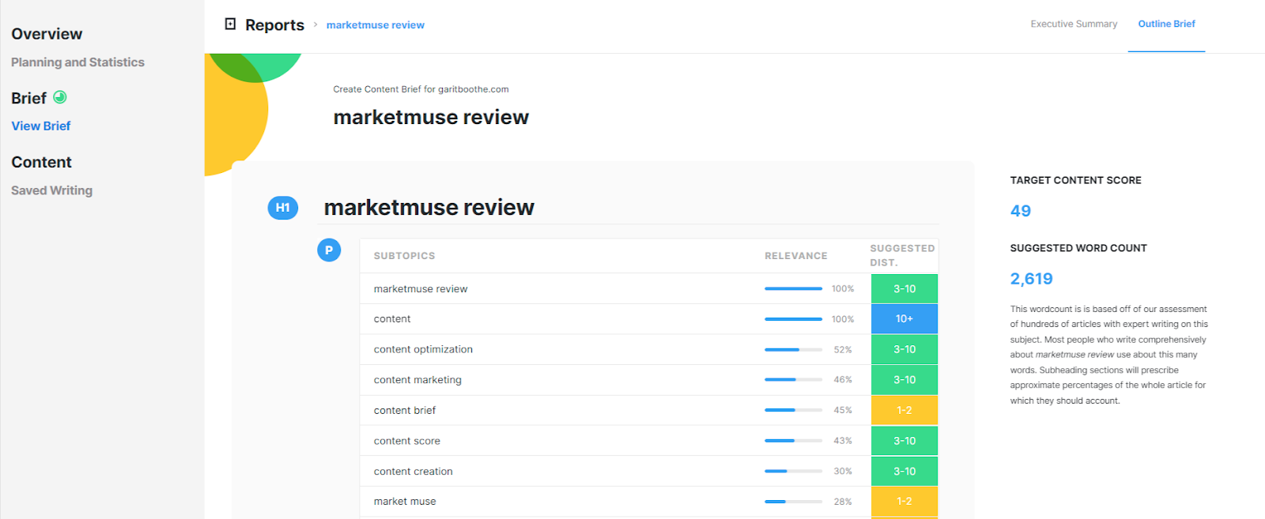Click the 43% relevance value
Screen dimensions: 1265x519
pos(843,441)
